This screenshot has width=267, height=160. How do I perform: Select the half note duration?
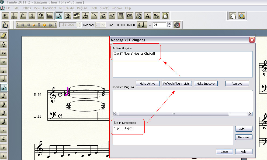[x=4, y=70]
